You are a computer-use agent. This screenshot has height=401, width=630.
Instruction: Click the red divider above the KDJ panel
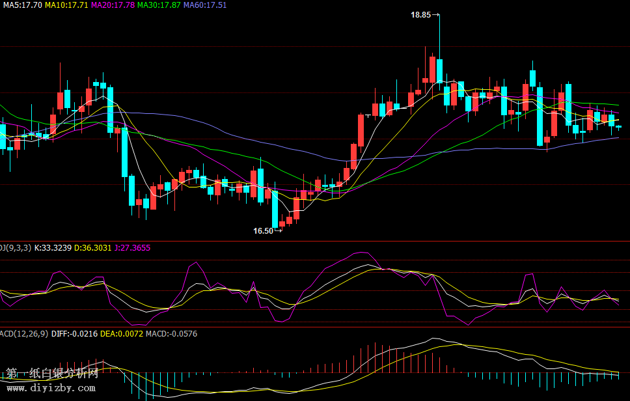(315, 242)
